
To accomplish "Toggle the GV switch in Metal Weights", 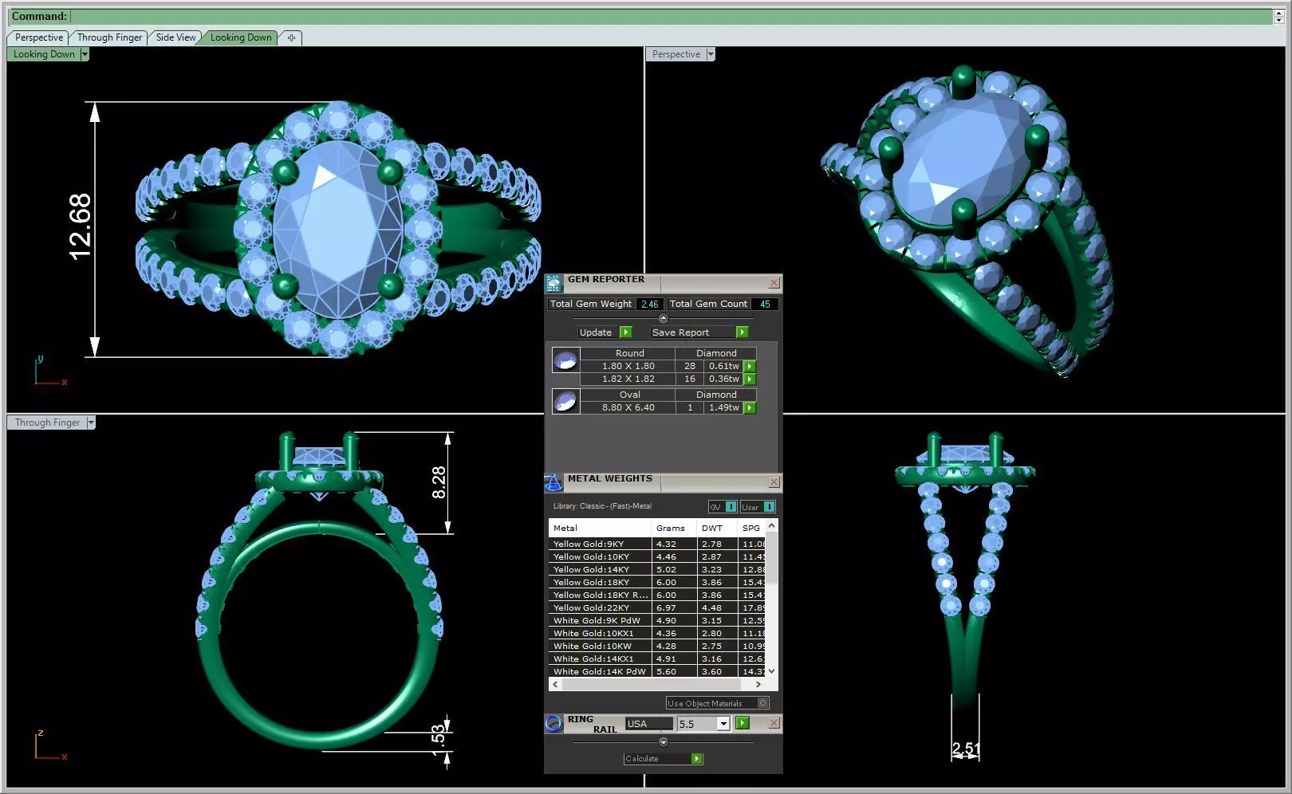I will pos(723,507).
